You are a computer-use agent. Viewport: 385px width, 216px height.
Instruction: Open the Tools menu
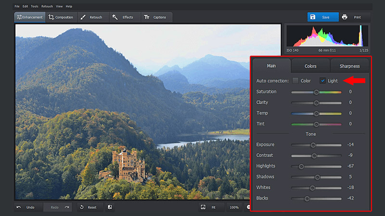pyautogui.click(x=35, y=6)
